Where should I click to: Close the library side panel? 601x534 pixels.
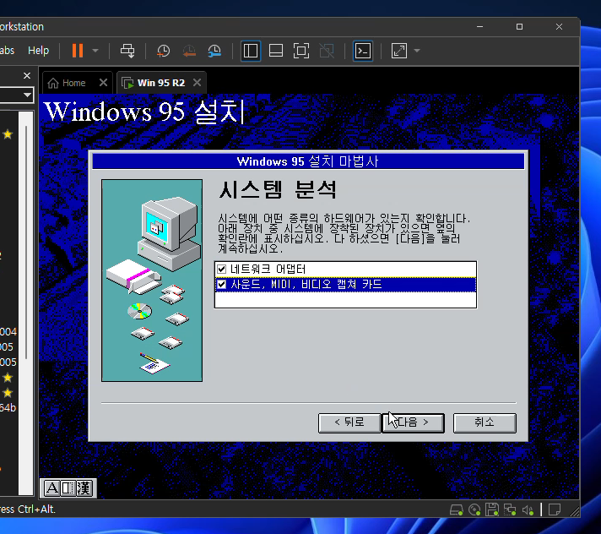pyautogui.click(x=27, y=75)
